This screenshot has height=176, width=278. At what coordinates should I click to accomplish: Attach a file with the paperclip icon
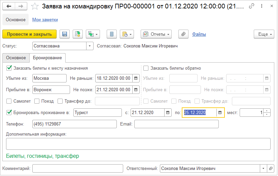pos(183,34)
